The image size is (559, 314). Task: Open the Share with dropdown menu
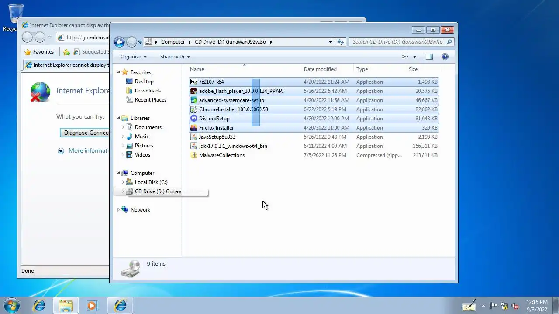(x=175, y=57)
